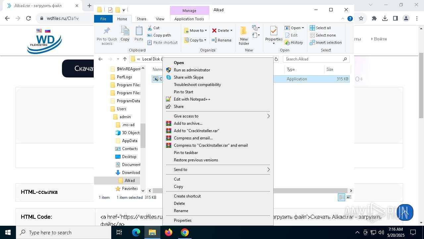This screenshot has width=424, height=239.
Task: Click Paste shortcut in ribbon
Action: [x=162, y=42]
